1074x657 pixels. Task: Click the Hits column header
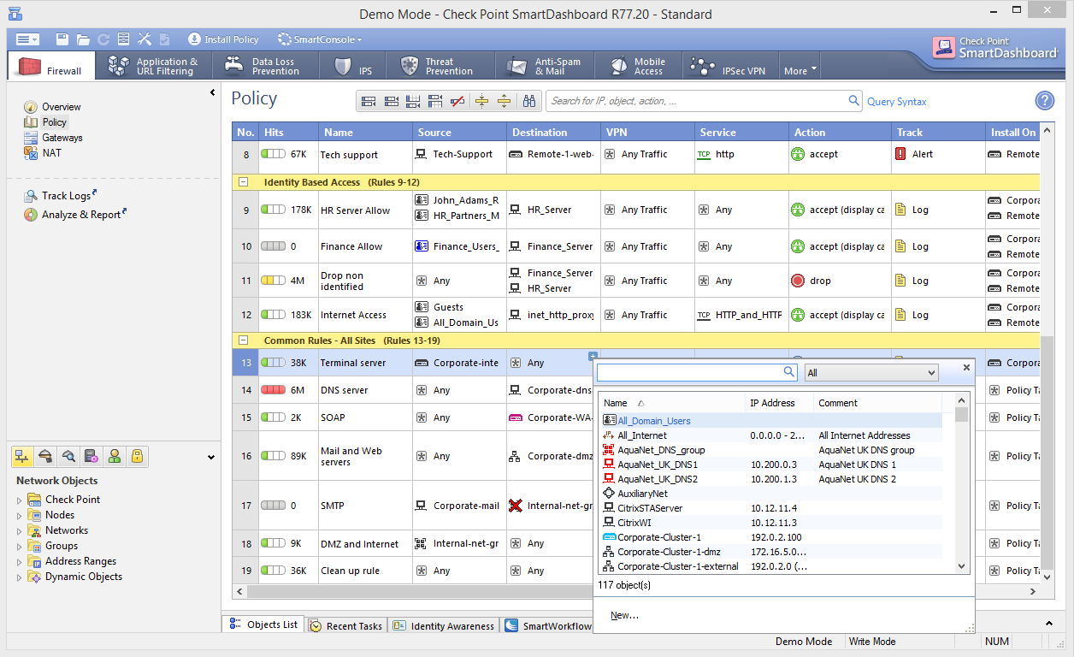[x=288, y=133]
